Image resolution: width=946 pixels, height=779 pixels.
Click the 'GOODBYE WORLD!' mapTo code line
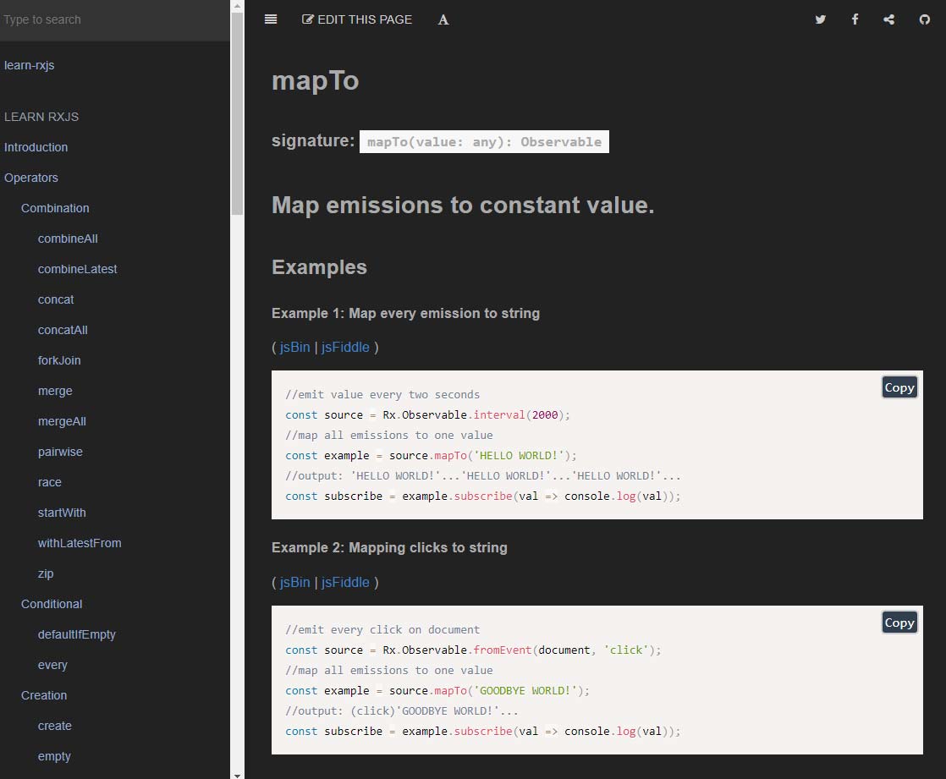[437, 690]
